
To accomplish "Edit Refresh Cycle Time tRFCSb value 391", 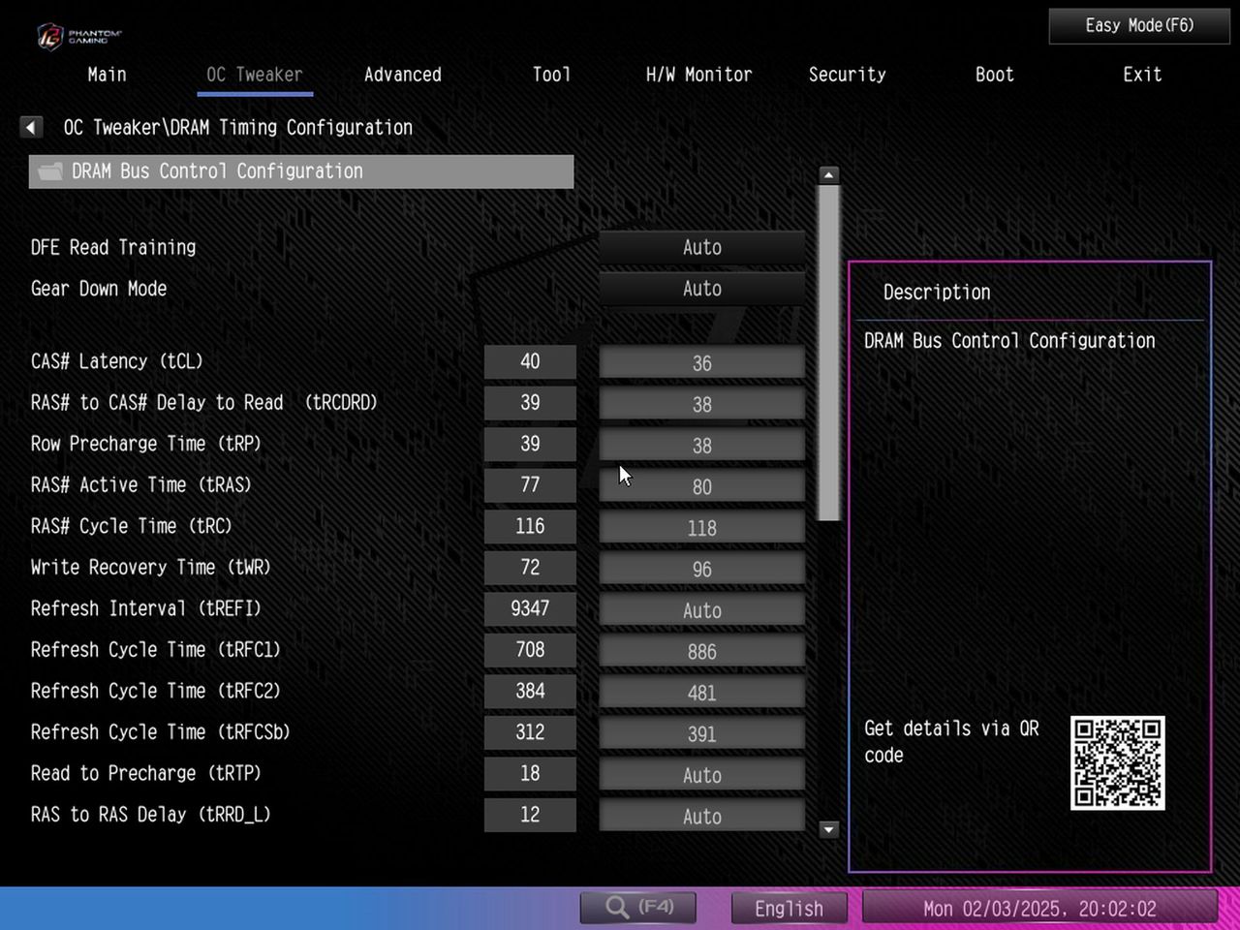I will coord(702,733).
